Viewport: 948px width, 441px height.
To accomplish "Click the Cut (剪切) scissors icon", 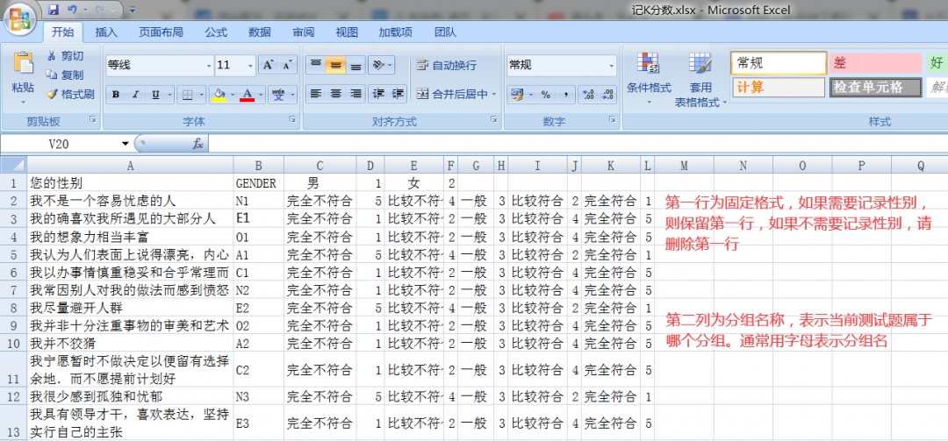I will [x=52, y=56].
